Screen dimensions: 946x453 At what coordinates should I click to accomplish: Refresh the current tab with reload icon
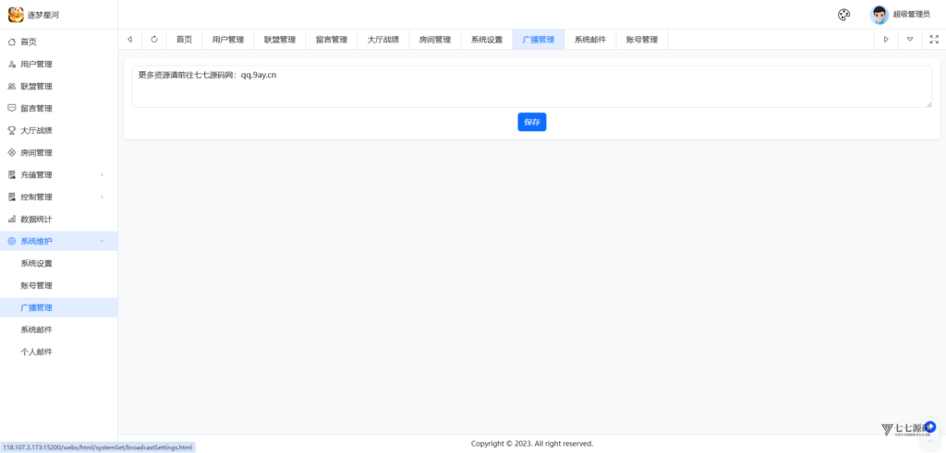pos(154,39)
